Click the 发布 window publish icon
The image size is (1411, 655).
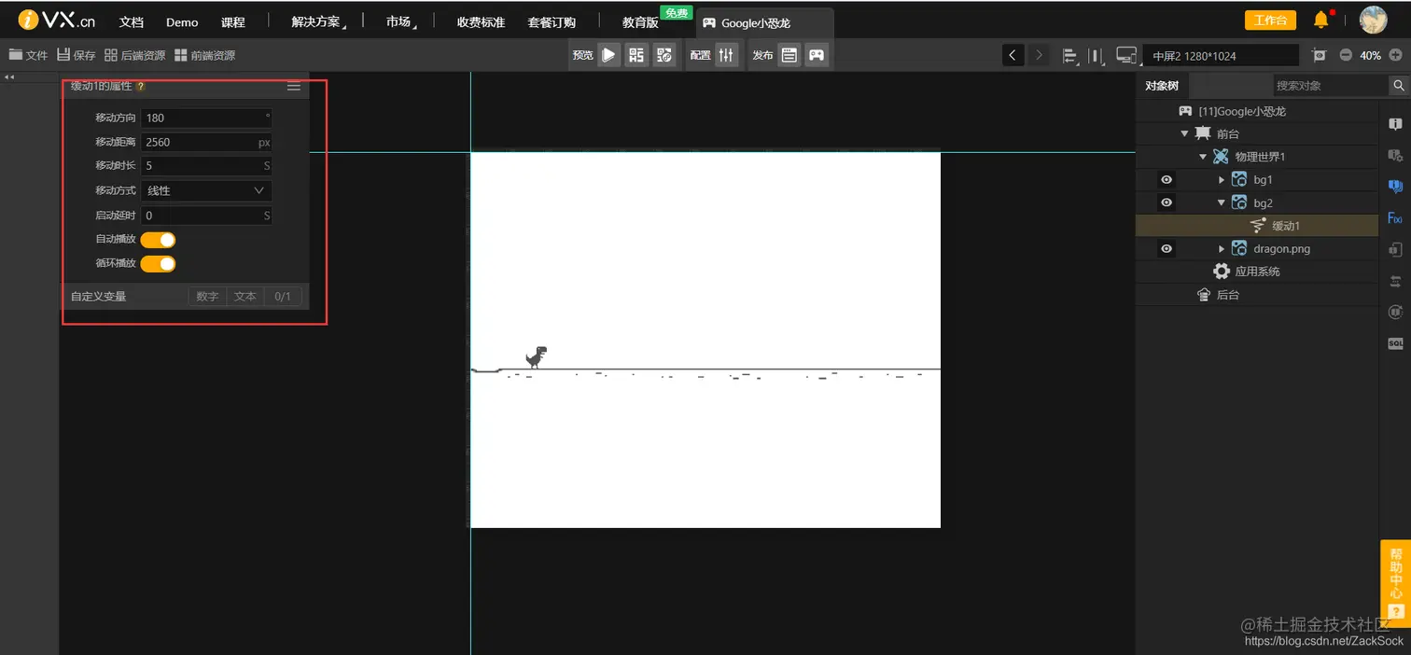click(x=789, y=55)
